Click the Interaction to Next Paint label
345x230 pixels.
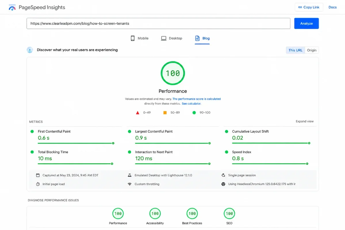click(154, 152)
